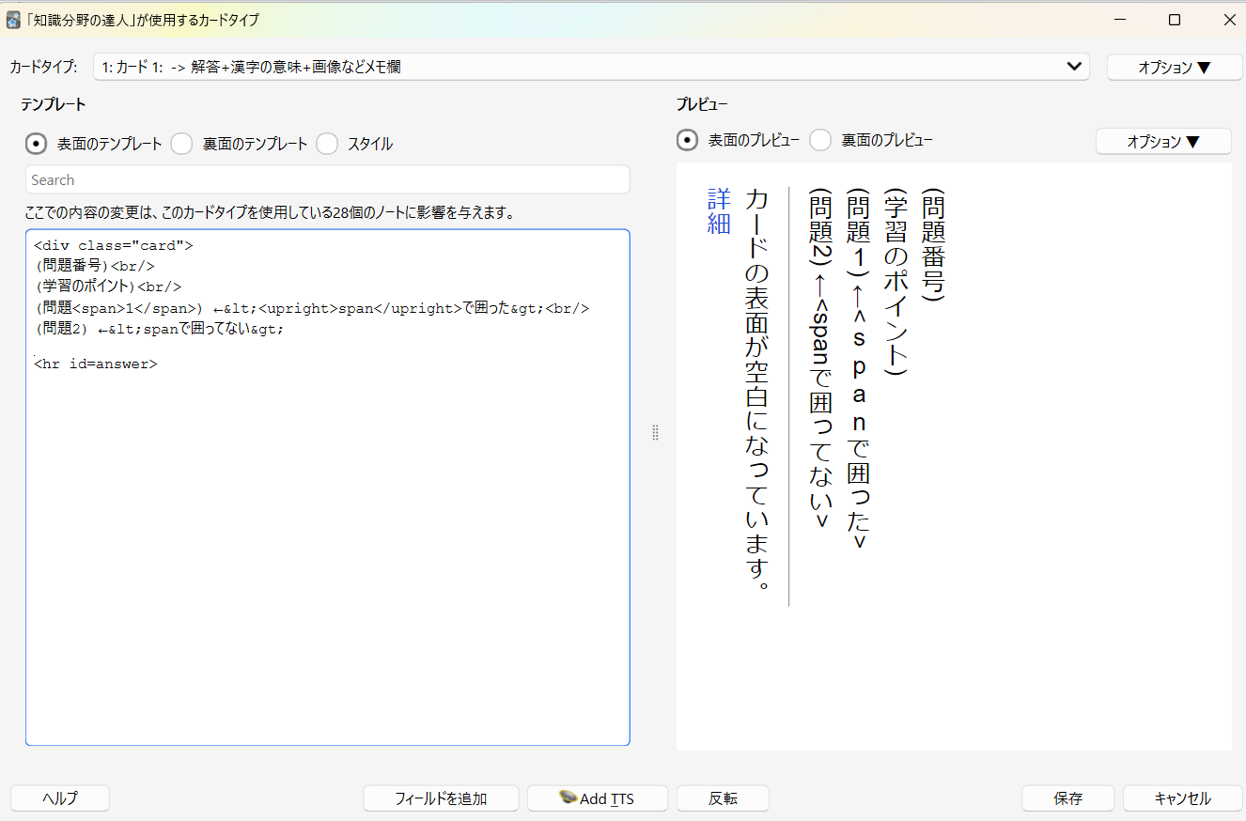
Task: Click the (問題2) line in editor
Action: click(159, 329)
